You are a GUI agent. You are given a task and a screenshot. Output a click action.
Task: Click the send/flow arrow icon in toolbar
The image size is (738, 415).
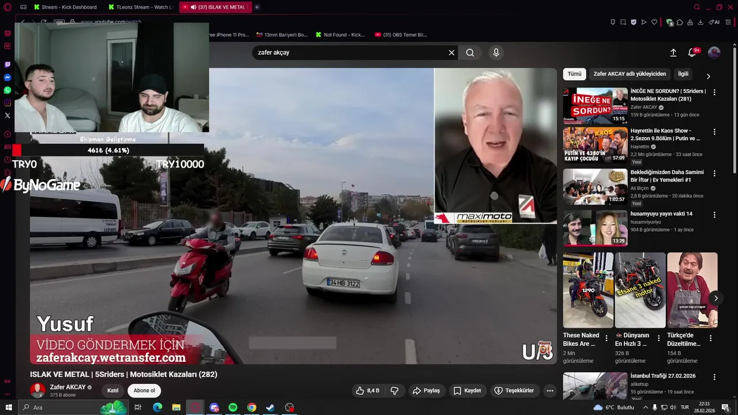click(x=643, y=22)
